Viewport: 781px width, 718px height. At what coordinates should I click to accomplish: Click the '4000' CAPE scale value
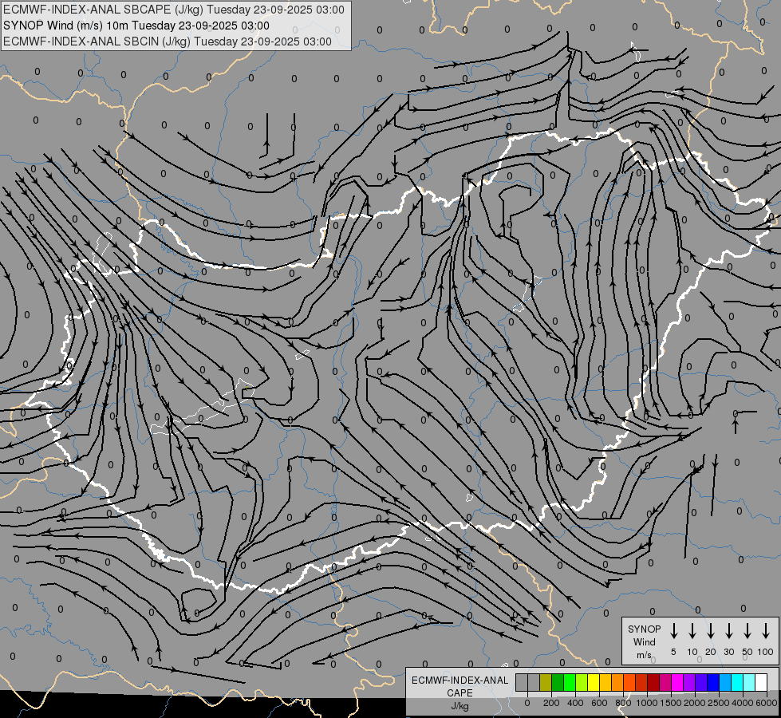point(743,703)
